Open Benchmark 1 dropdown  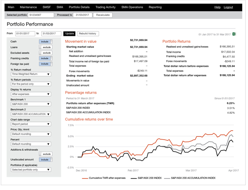pyautogui.click(x=31, y=104)
